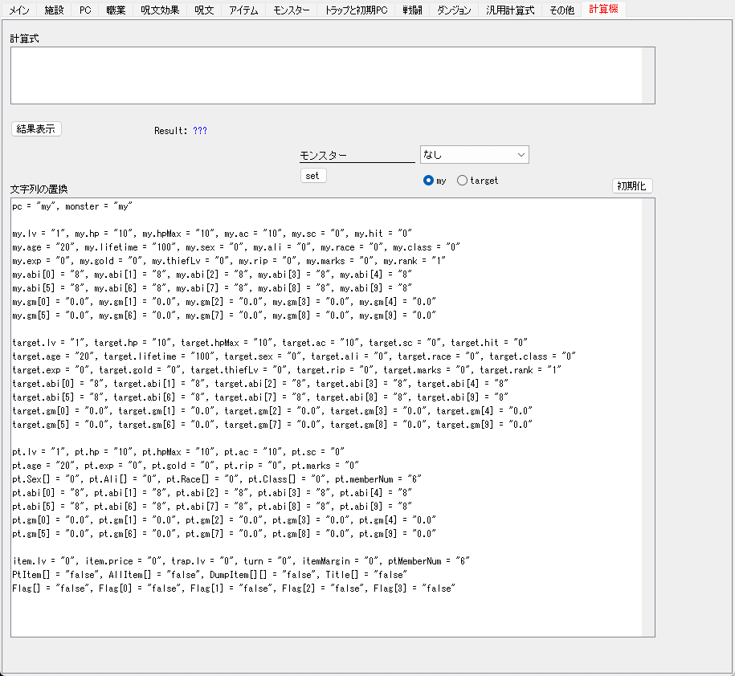Click the line starting pt.Sex[] = "0"

(217, 479)
